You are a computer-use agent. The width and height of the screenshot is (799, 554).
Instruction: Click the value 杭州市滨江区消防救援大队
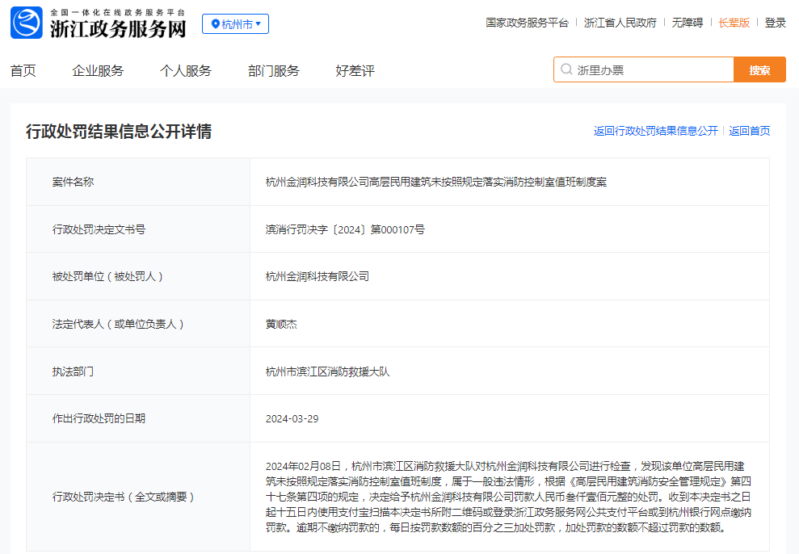[327, 371]
